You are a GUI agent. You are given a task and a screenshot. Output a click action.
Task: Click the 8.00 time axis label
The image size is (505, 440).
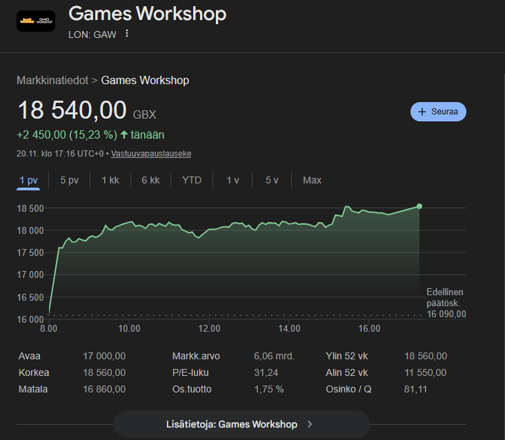point(48,329)
